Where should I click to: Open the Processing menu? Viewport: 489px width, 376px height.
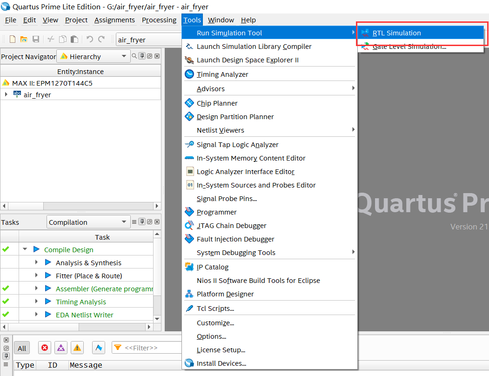(x=159, y=20)
